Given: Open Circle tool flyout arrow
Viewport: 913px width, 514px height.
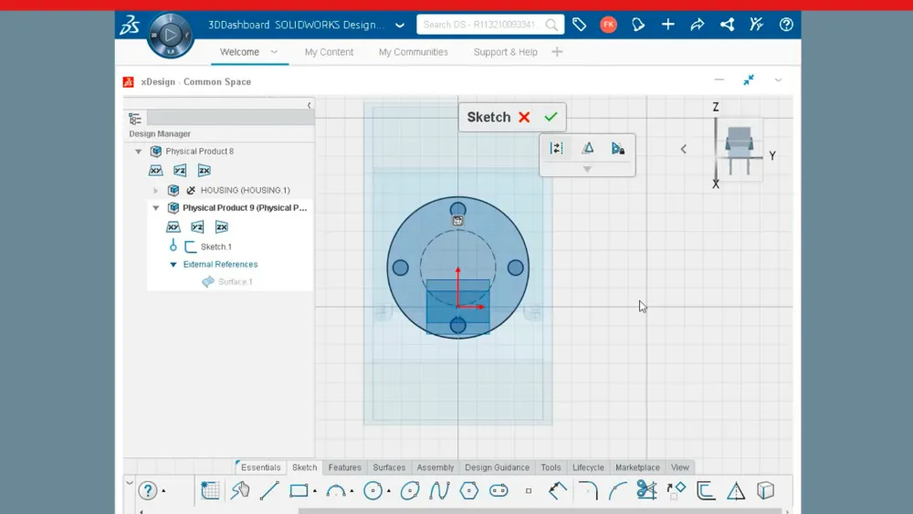Looking at the screenshot, I should (389, 491).
